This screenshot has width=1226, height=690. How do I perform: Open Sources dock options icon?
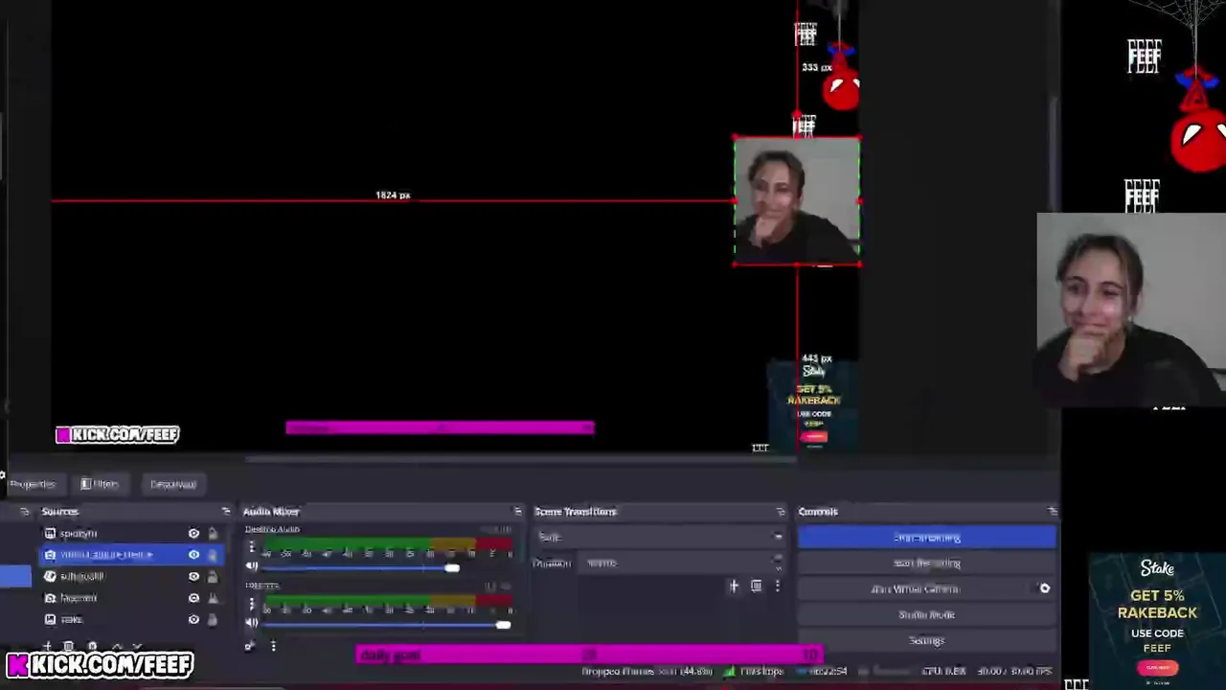pos(226,511)
